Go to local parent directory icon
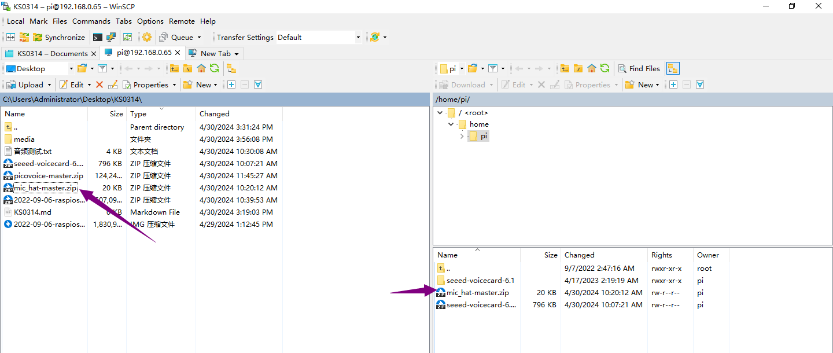The width and height of the screenshot is (833, 353). point(174,68)
